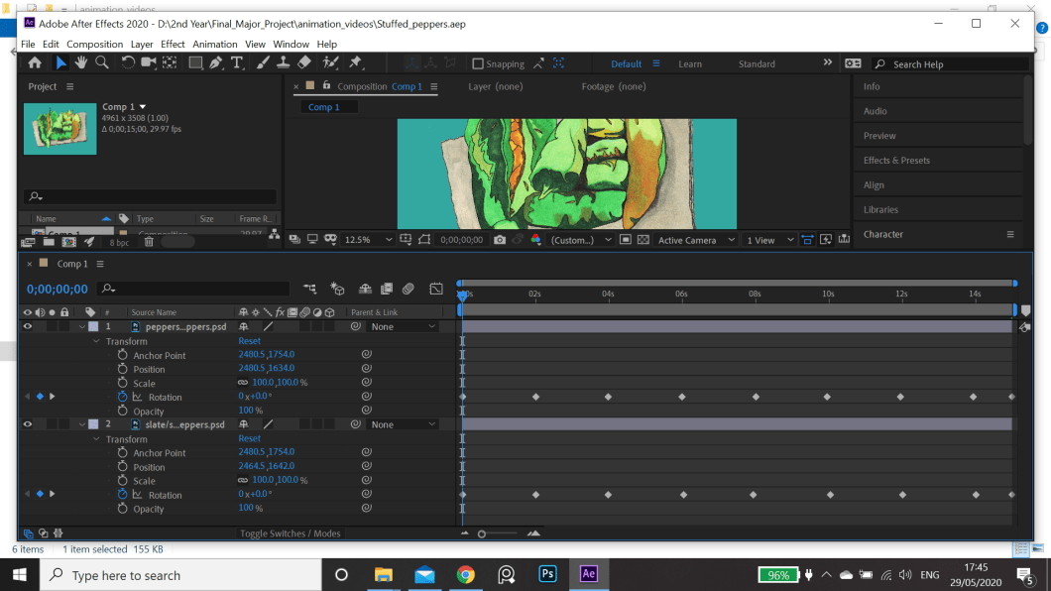Collapse Transform group of peppers layer
1051x591 pixels.
pos(96,341)
